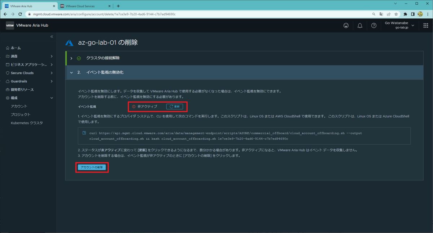The image size is (433, 233).
Task: Click the curl command code block
Action: pos(244,136)
